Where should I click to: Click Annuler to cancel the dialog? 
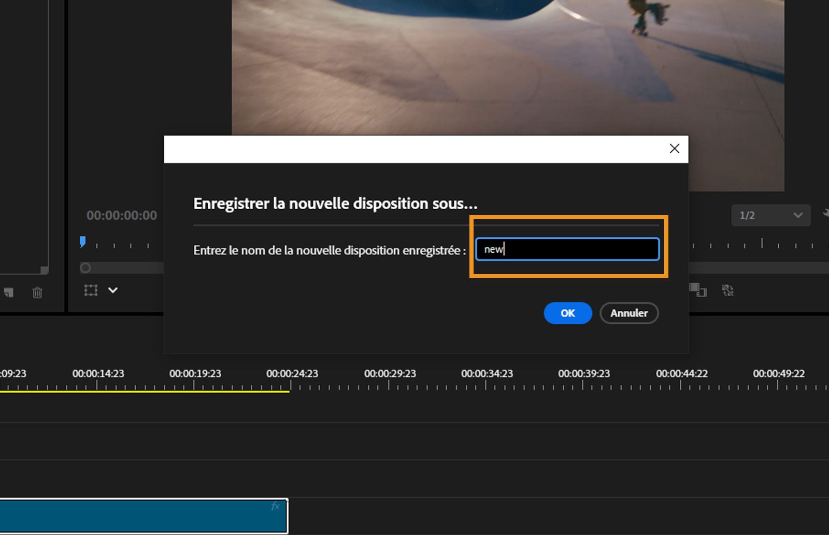628,313
